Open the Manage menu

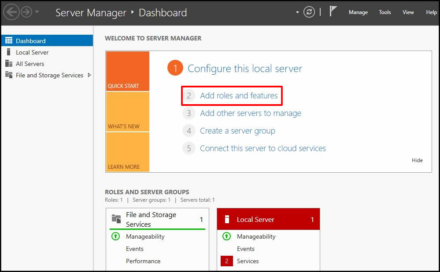[x=358, y=12]
